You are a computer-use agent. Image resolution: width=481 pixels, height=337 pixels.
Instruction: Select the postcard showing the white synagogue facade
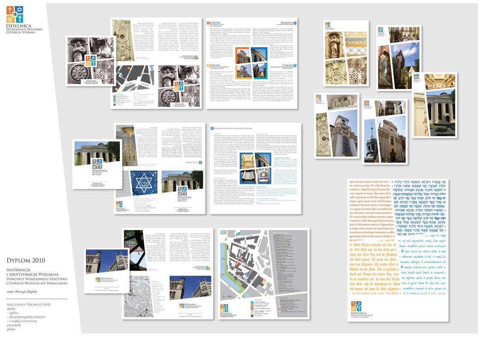click(434, 105)
